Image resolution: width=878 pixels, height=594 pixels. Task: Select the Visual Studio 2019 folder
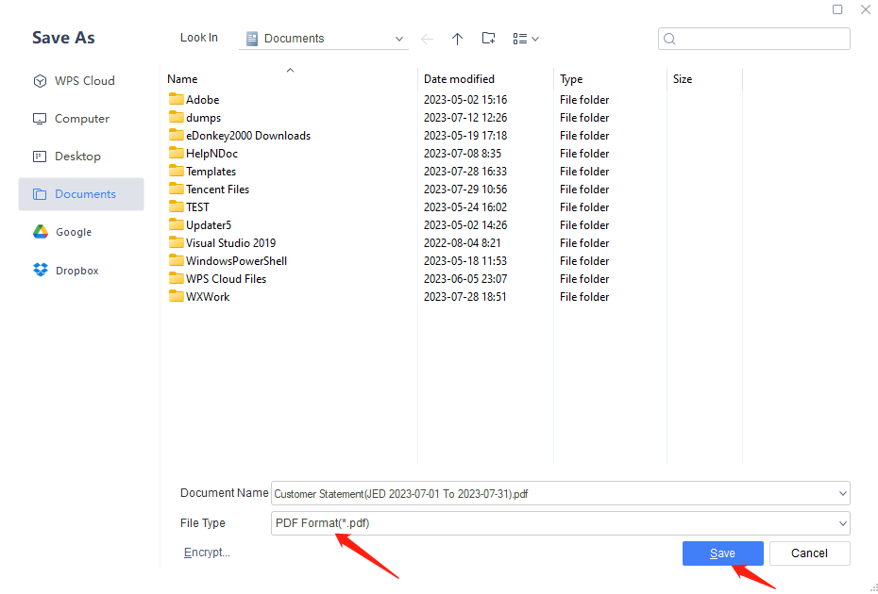[230, 243]
